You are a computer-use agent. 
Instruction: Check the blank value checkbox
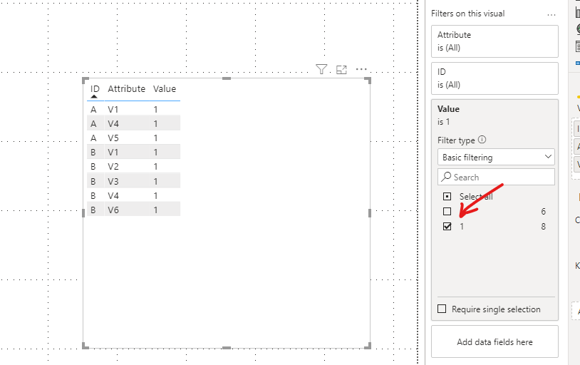point(447,212)
